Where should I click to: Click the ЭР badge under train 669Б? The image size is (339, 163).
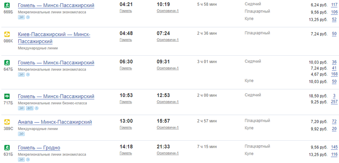(x=21, y=17)
